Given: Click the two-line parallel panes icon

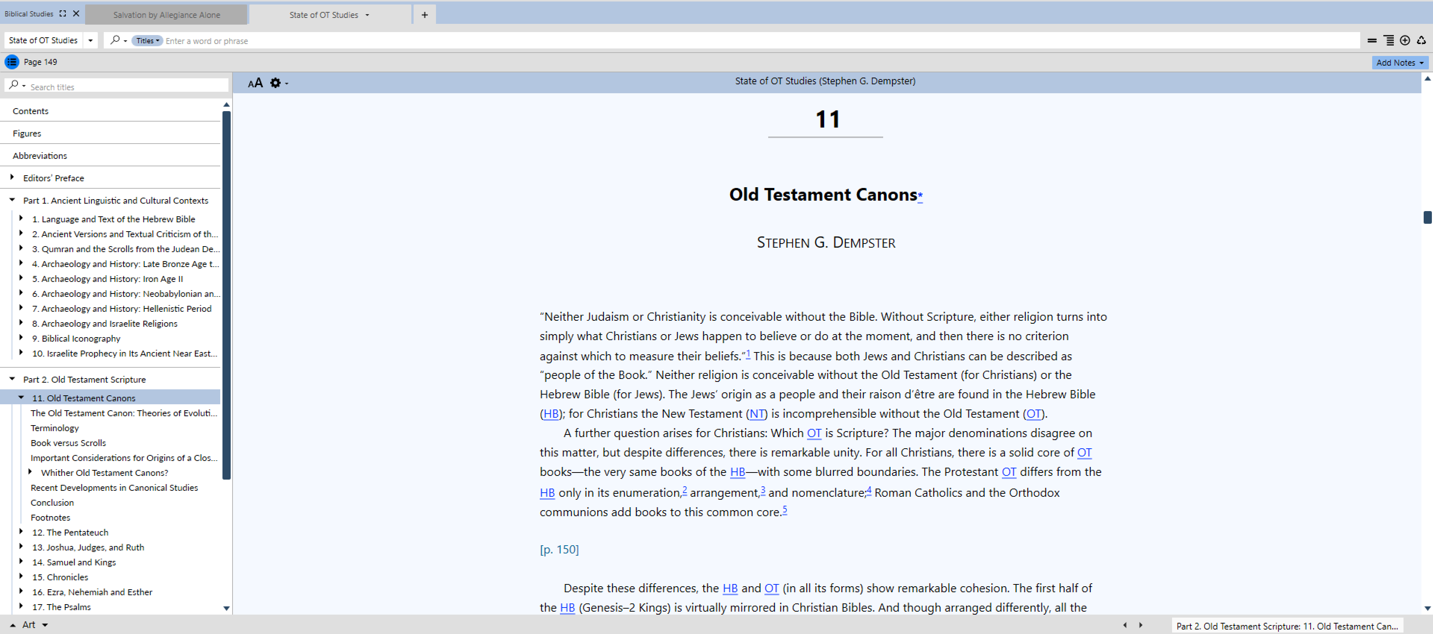Looking at the screenshot, I should pos(1372,40).
